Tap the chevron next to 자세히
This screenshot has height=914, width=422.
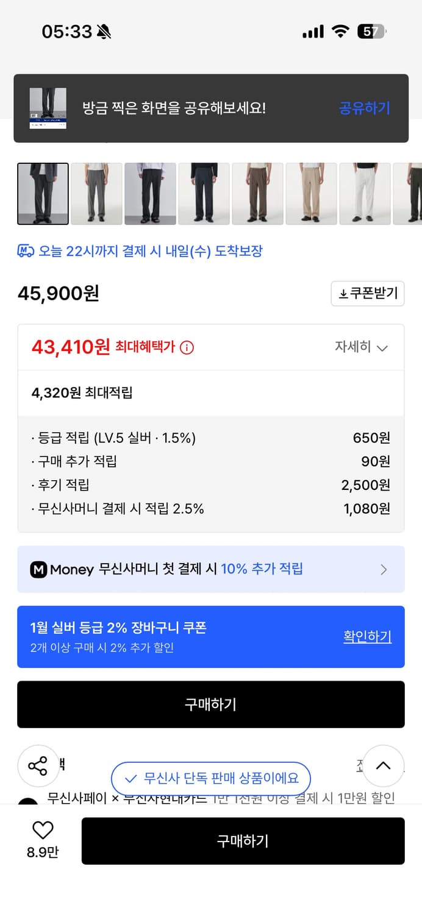pyautogui.click(x=383, y=347)
